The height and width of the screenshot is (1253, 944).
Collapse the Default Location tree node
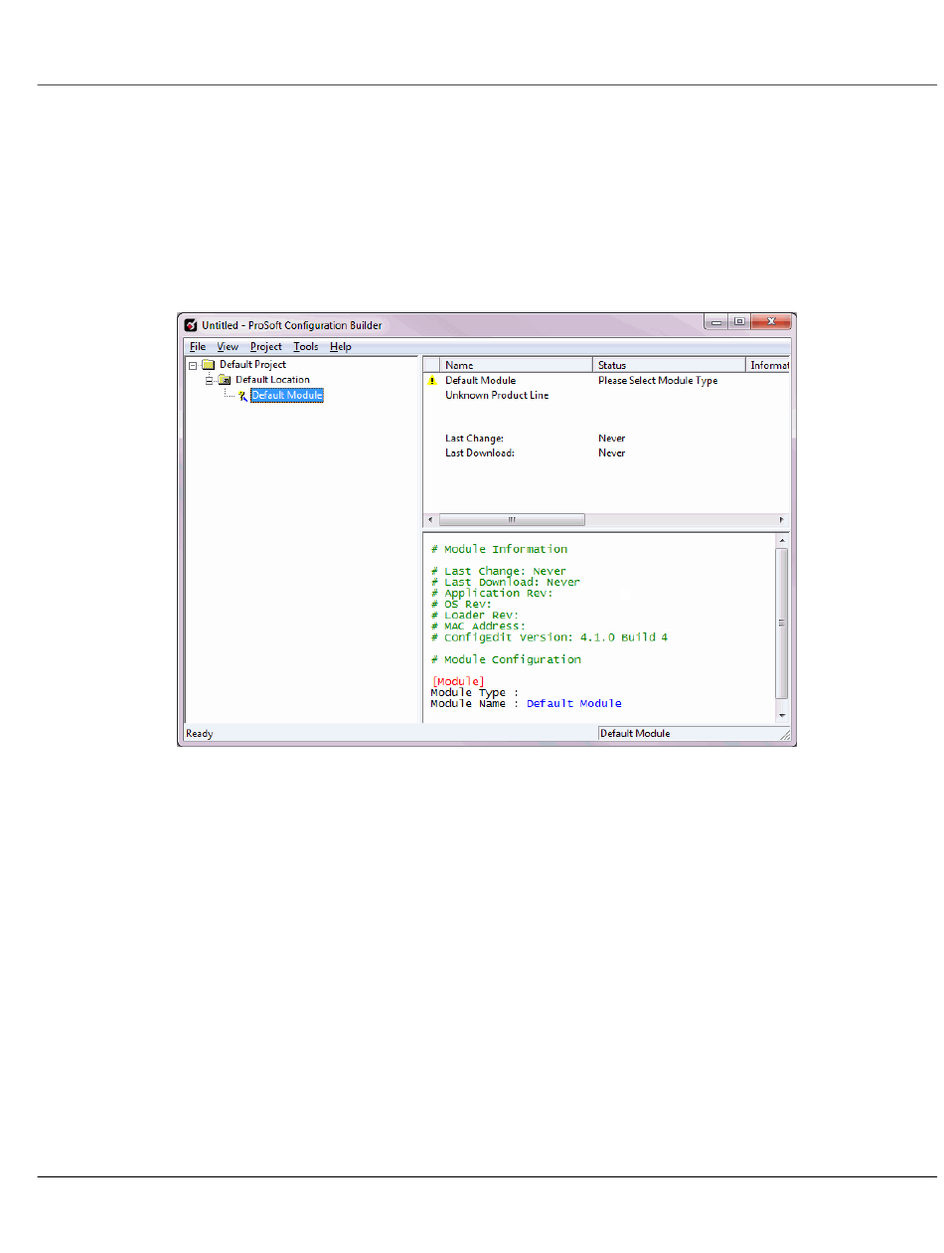pyautogui.click(x=209, y=380)
